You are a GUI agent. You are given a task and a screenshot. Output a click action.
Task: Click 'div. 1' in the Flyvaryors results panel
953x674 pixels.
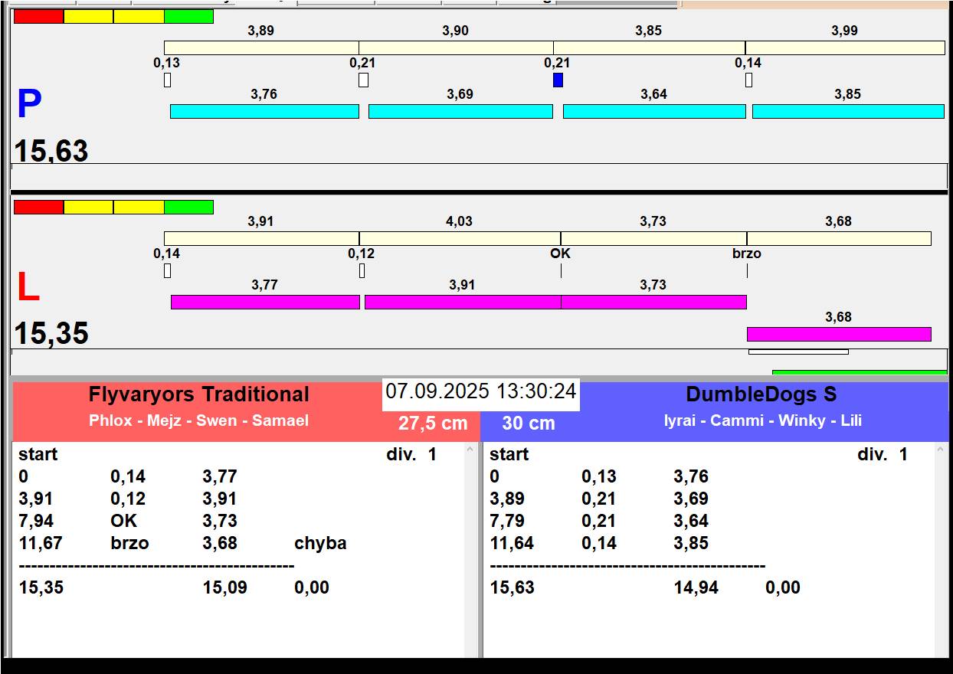click(411, 454)
